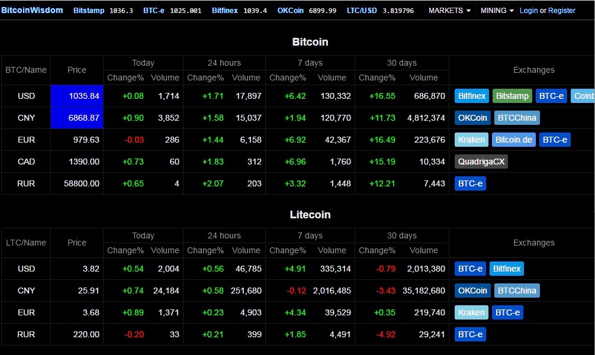Open Kraken exchange for Litecoin EUR

pos(471,312)
